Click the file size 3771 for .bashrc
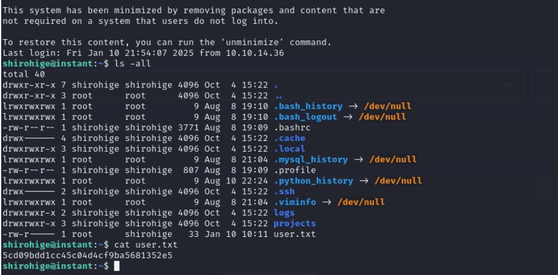The image size is (558, 275). (189, 127)
